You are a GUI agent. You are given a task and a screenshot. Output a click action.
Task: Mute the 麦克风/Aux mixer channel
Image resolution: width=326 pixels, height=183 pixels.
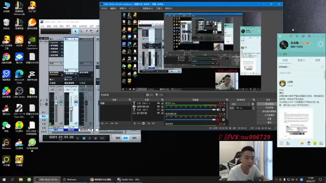coord(218,109)
